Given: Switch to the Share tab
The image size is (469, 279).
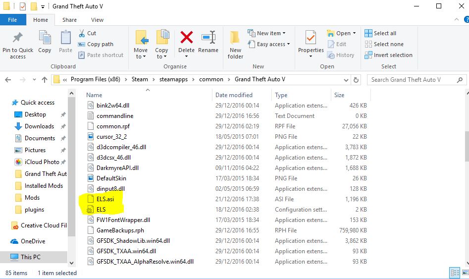Looking at the screenshot, I should click(69, 20).
